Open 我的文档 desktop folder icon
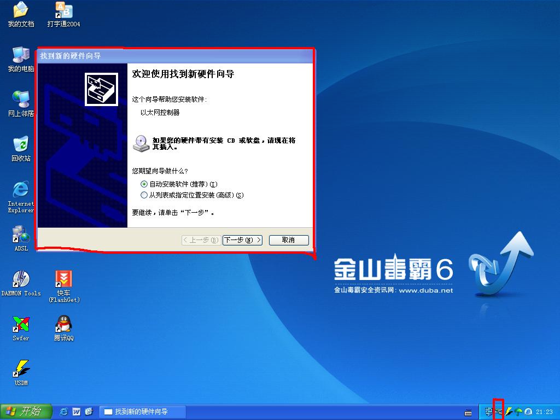Image resolution: width=560 pixels, height=420 pixels. 21,14
